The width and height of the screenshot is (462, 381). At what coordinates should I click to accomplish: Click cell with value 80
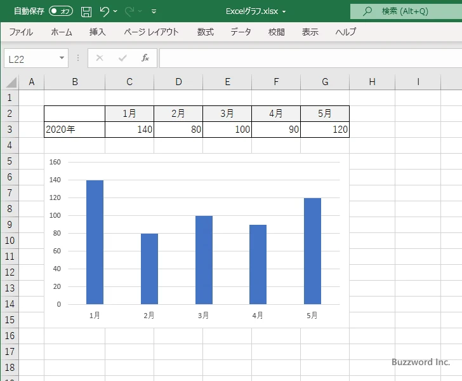point(178,130)
